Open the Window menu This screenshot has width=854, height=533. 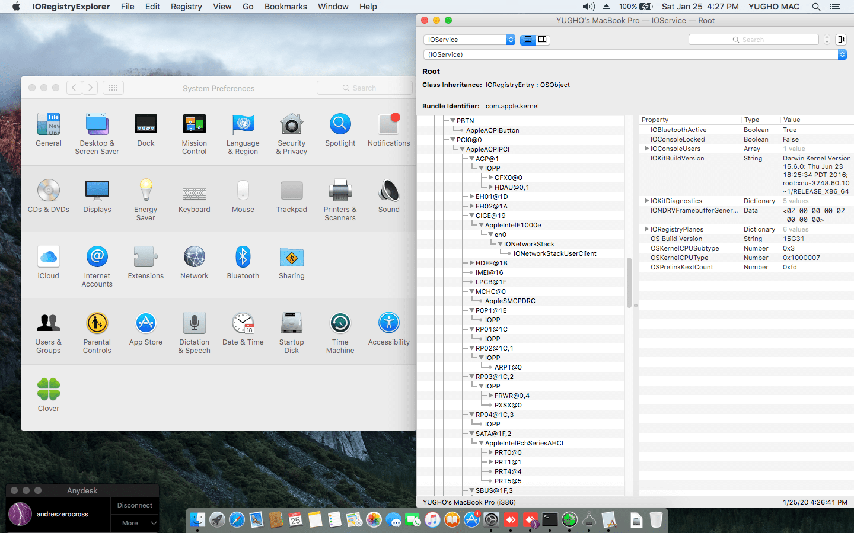click(333, 7)
